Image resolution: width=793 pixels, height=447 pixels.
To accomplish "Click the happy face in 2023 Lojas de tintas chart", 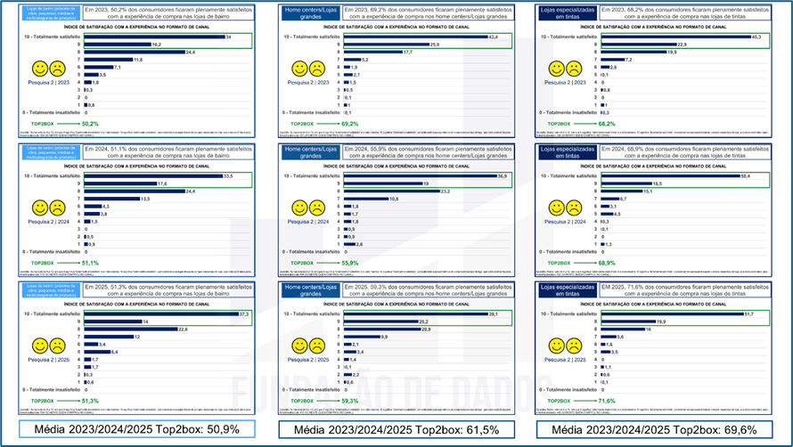I will (557, 69).
